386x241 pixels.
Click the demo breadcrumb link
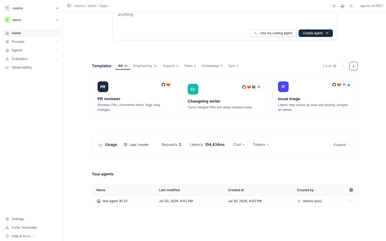[x=92, y=6]
